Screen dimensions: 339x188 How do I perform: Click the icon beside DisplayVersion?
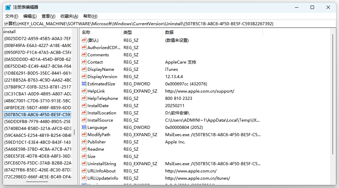pyautogui.click(x=84, y=76)
